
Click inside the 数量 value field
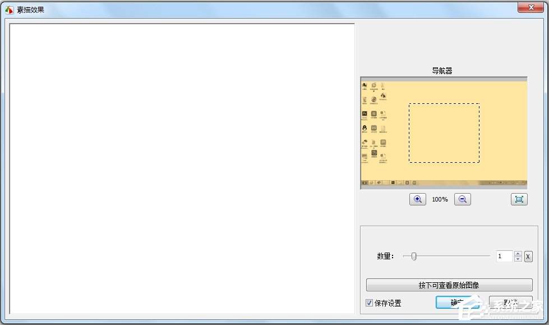(x=504, y=257)
